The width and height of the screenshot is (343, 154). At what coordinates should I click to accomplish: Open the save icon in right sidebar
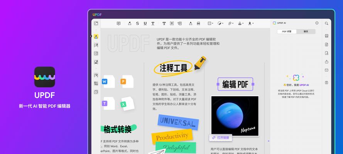[x=326, y=83]
